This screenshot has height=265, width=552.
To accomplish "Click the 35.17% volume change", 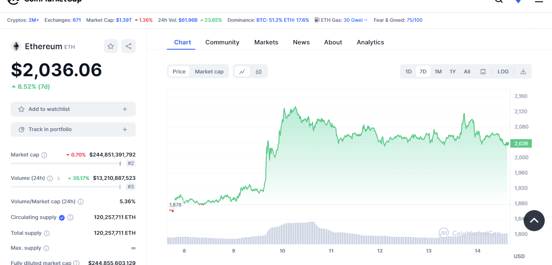I will point(78,178).
